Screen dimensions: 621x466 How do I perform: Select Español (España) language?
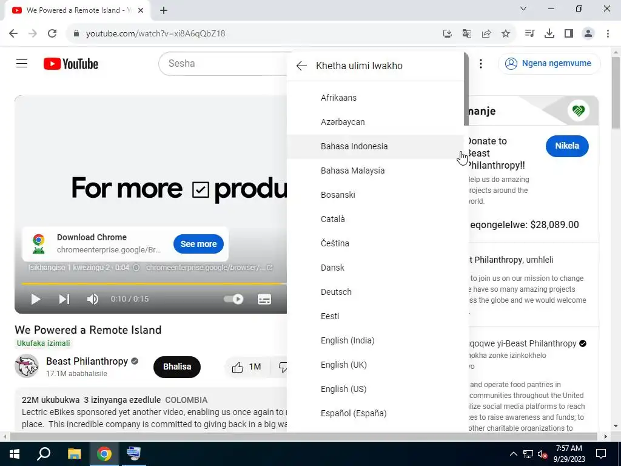tap(375, 413)
